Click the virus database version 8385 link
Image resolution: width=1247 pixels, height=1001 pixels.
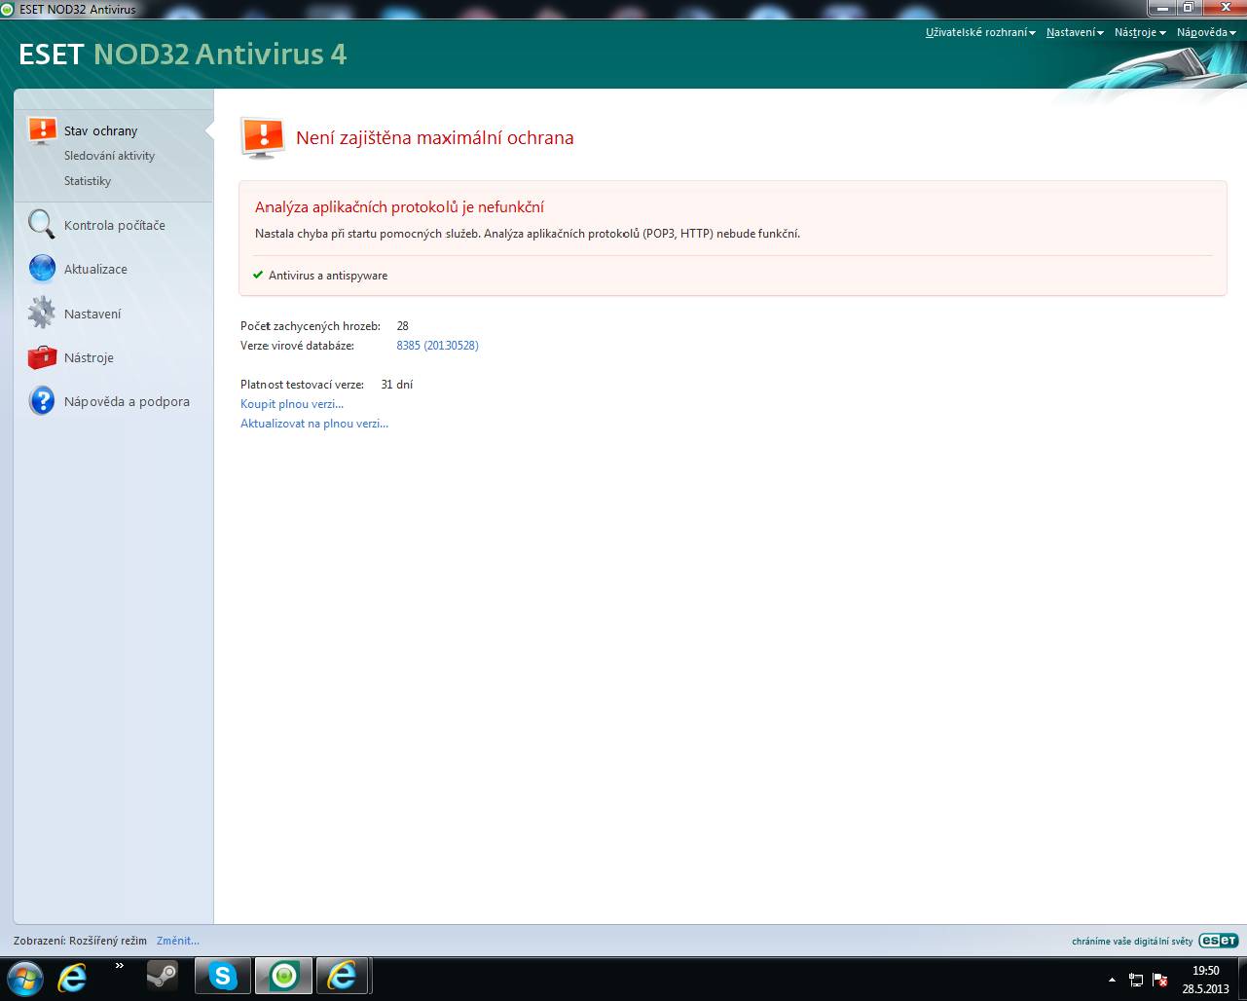pos(437,346)
